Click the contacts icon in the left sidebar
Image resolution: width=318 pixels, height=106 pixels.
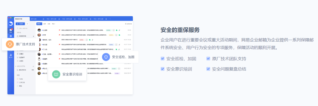click(11, 55)
